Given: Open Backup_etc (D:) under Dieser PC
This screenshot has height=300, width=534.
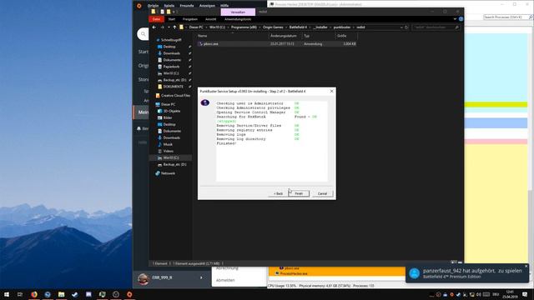Looking at the screenshot, I should pyautogui.click(x=174, y=164).
